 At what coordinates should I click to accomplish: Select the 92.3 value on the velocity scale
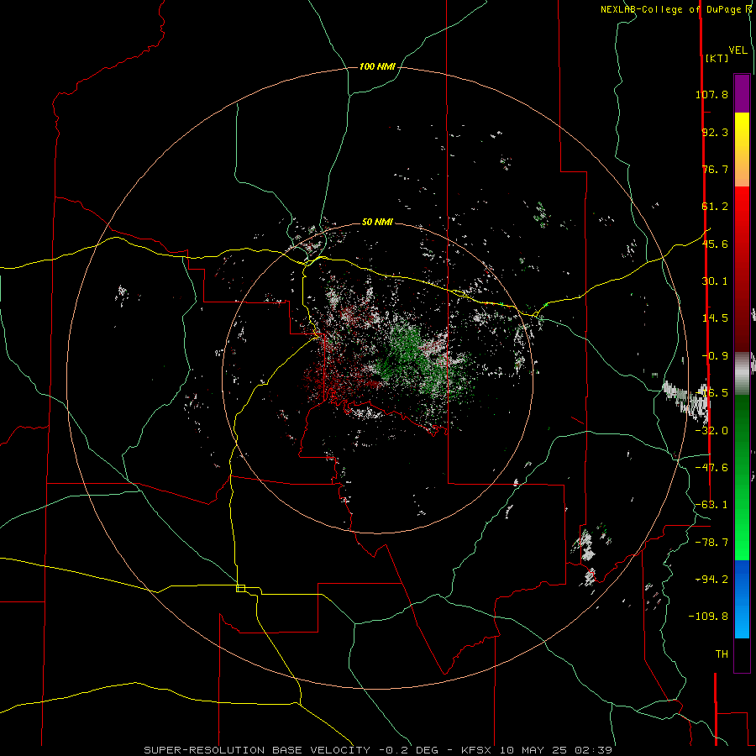coord(715,132)
